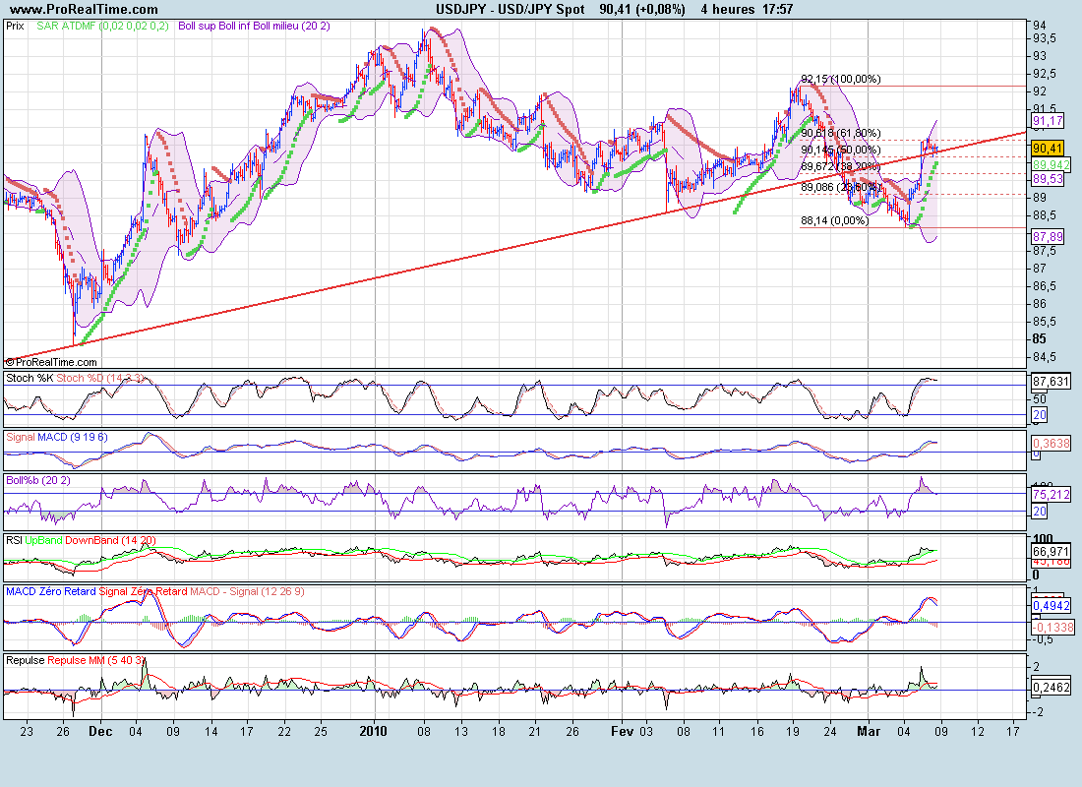Click the 89,086 (23,60%) Fibonacci label

[840, 186]
